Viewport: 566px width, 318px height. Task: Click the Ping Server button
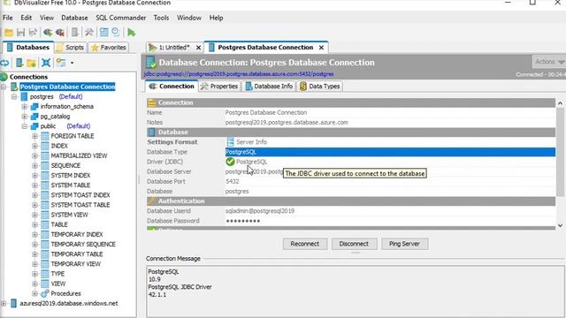click(404, 244)
